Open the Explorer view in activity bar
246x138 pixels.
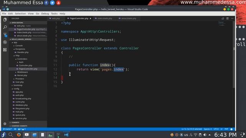[5, 20]
